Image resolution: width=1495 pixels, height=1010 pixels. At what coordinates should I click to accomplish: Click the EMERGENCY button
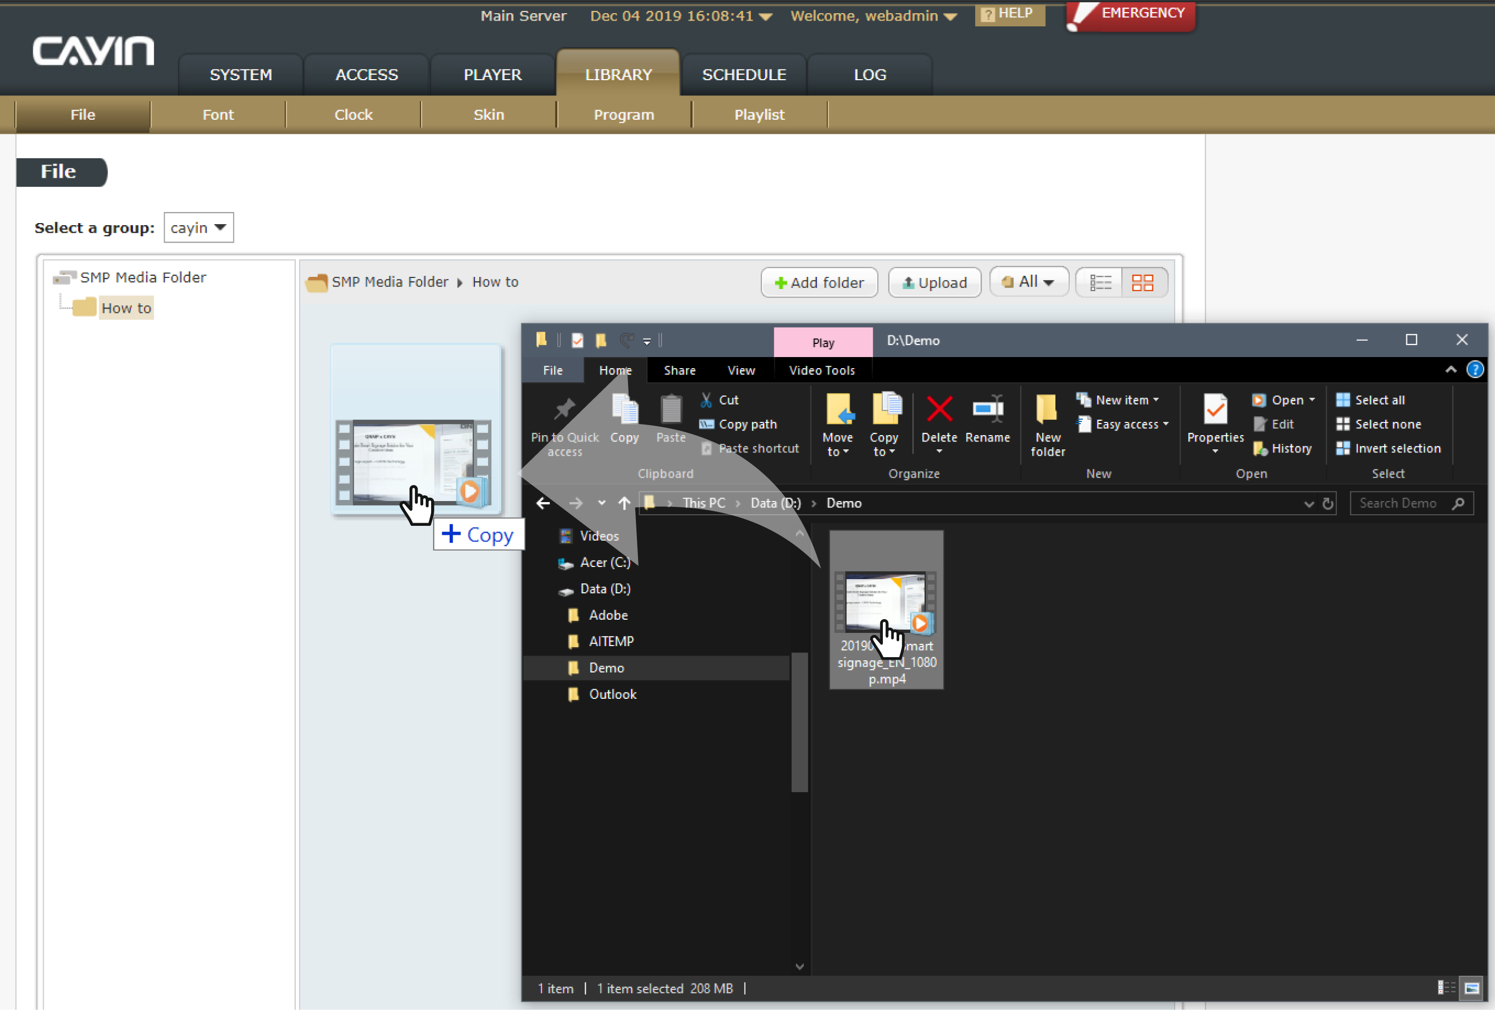tap(1130, 15)
